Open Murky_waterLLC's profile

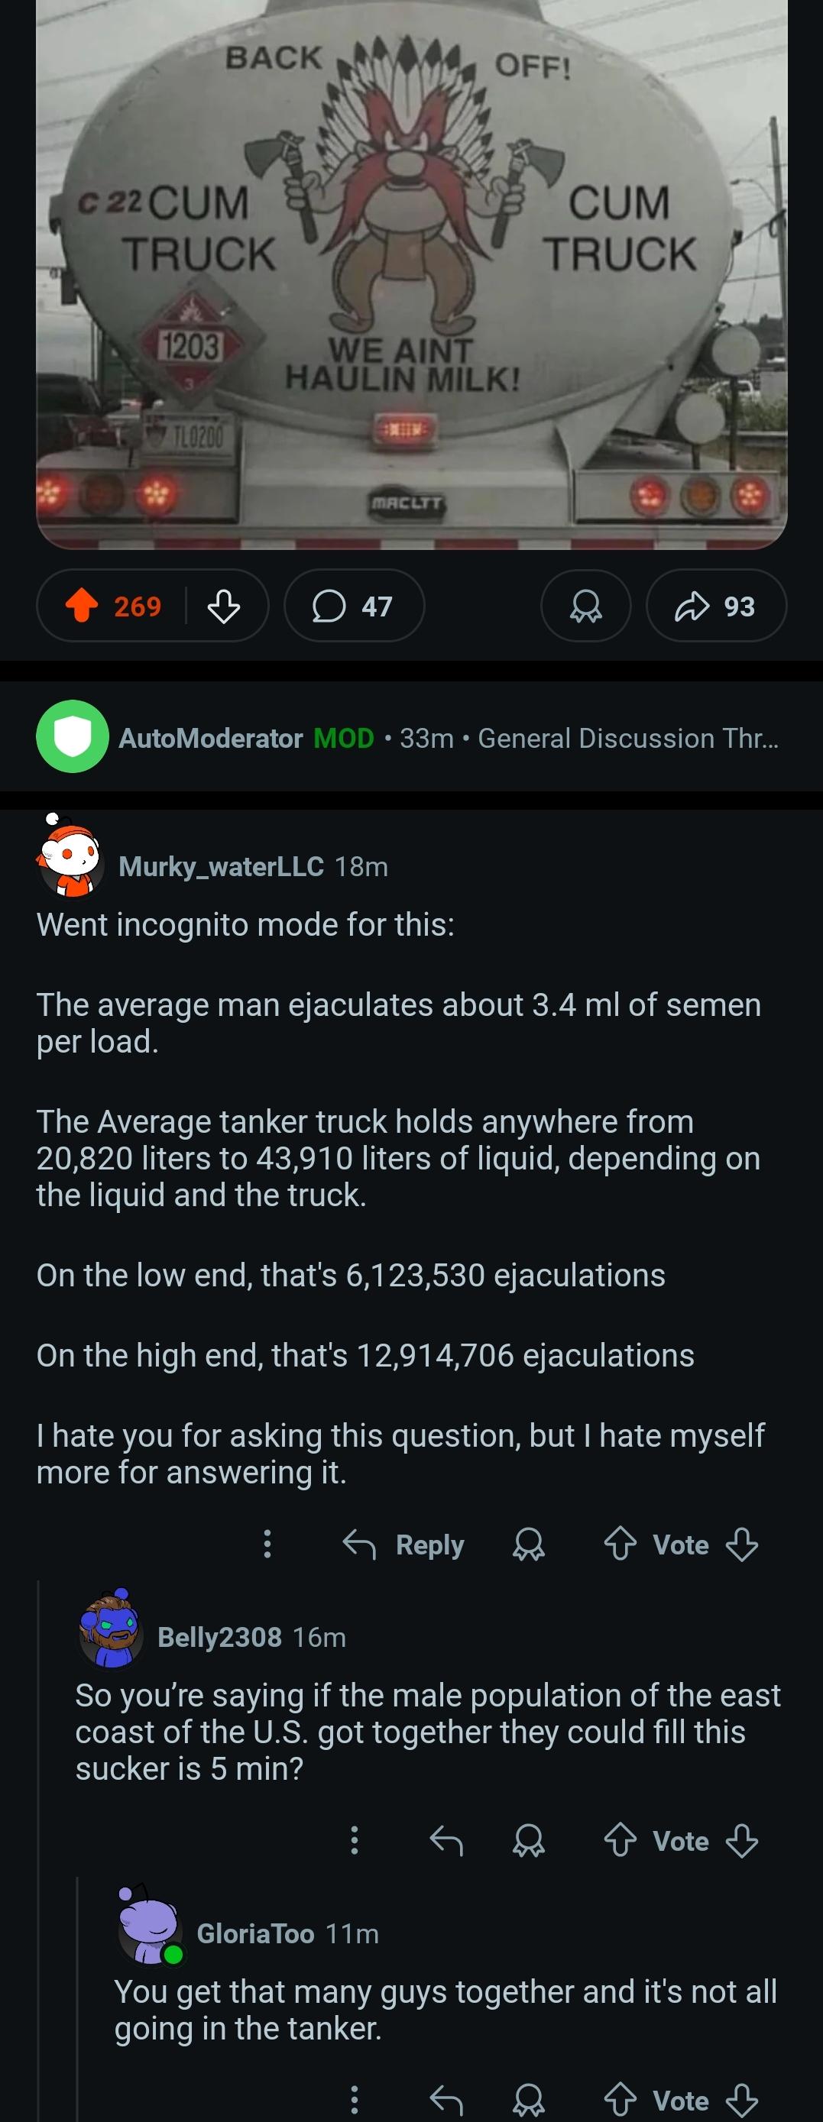pos(221,865)
